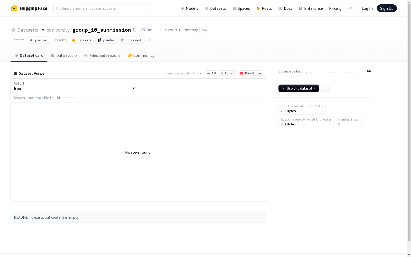Image resolution: width=411 pixels, height=257 pixels.
Task: Expand the Split train dropdown
Action: (x=74, y=86)
